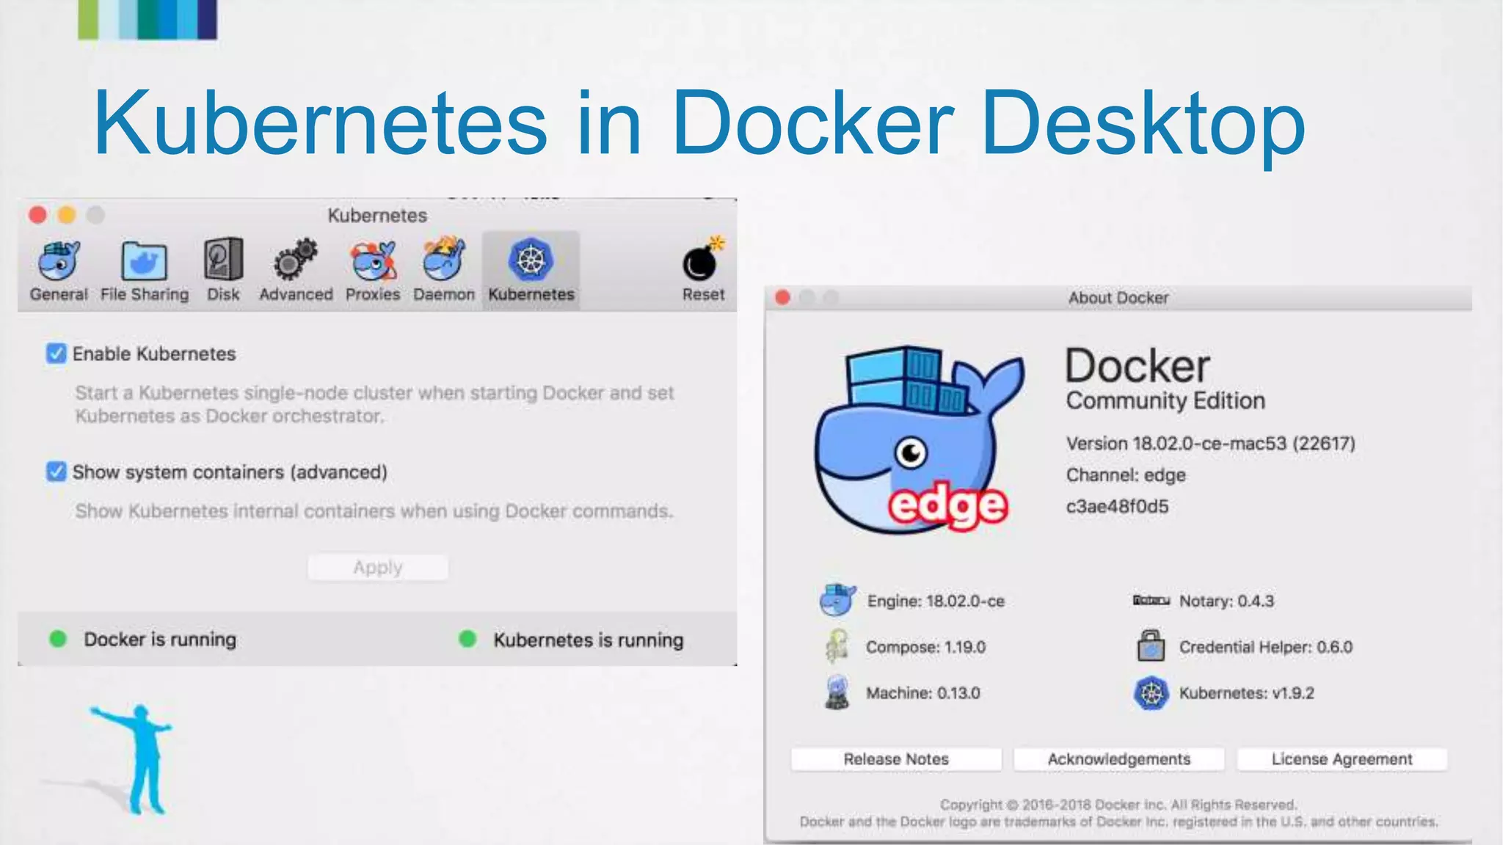The width and height of the screenshot is (1503, 845).
Task: Close the About Docker window
Action: coord(782,297)
